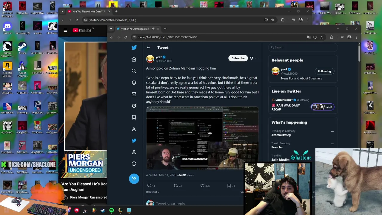Screen dimensions: 382x215
Task: Open options for Porsche trend
Action: click(332, 144)
